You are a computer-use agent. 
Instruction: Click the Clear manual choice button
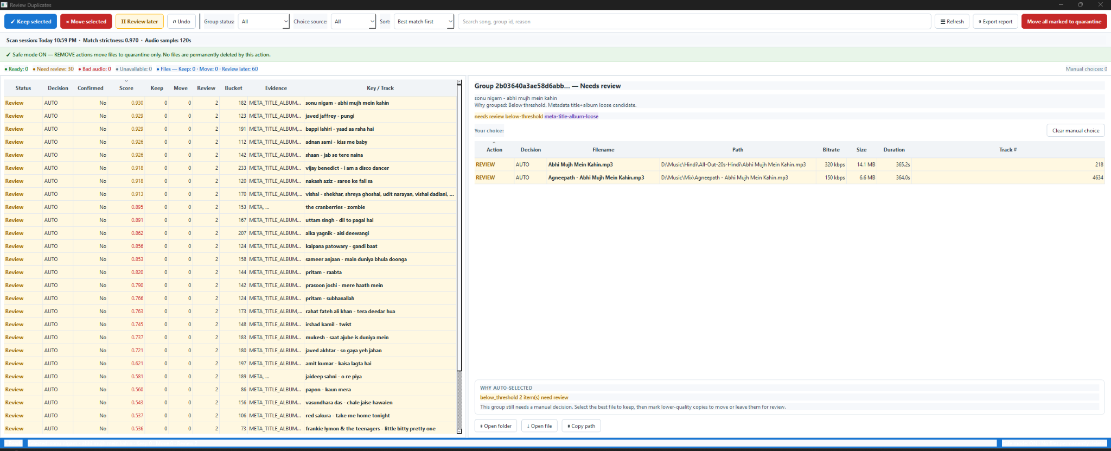point(1076,130)
